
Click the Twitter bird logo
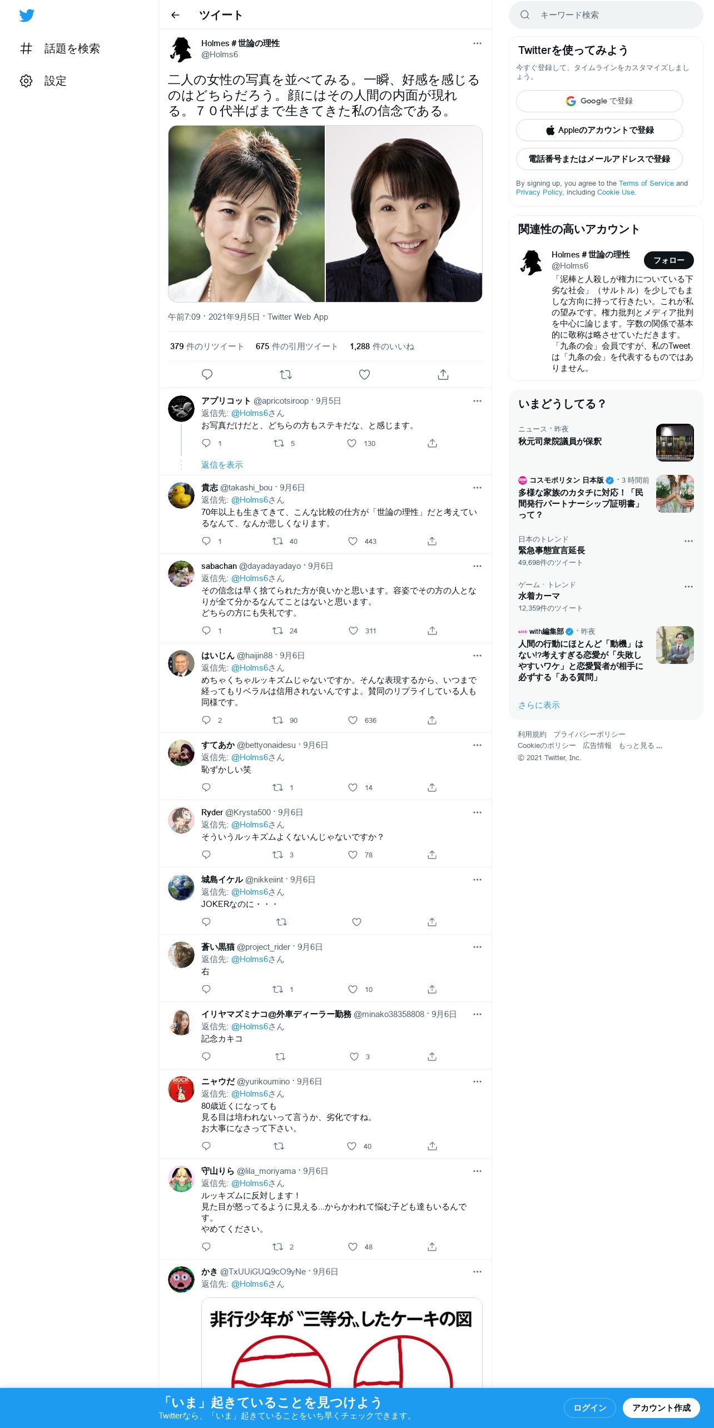[27, 16]
